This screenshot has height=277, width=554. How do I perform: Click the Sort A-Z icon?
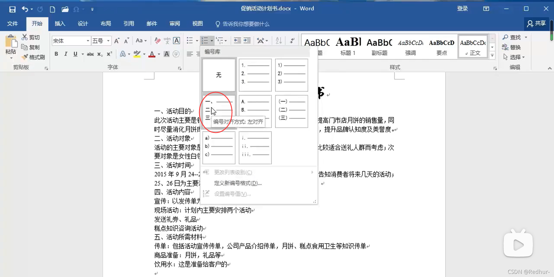278,40
